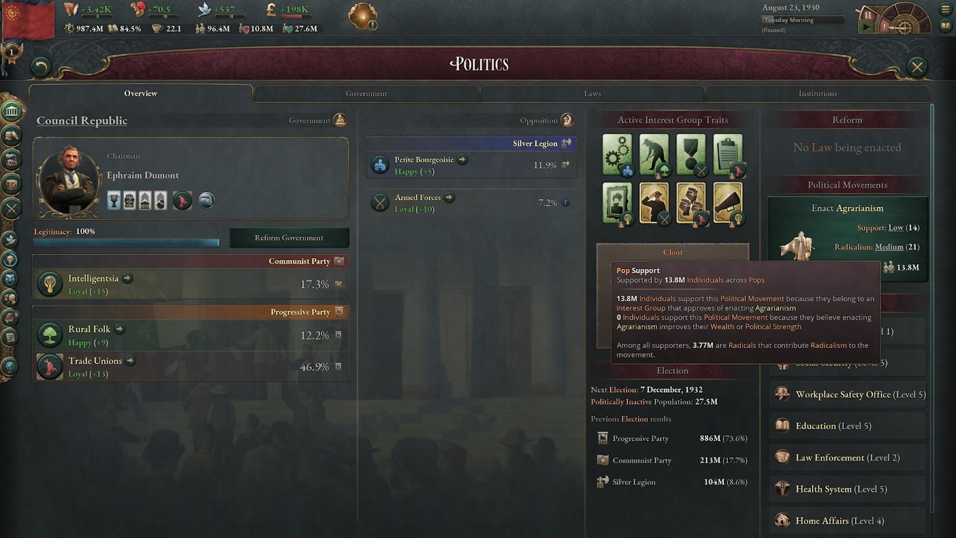This screenshot has width=956, height=538.
Task: Switch to the Laws tab
Action: coord(592,94)
